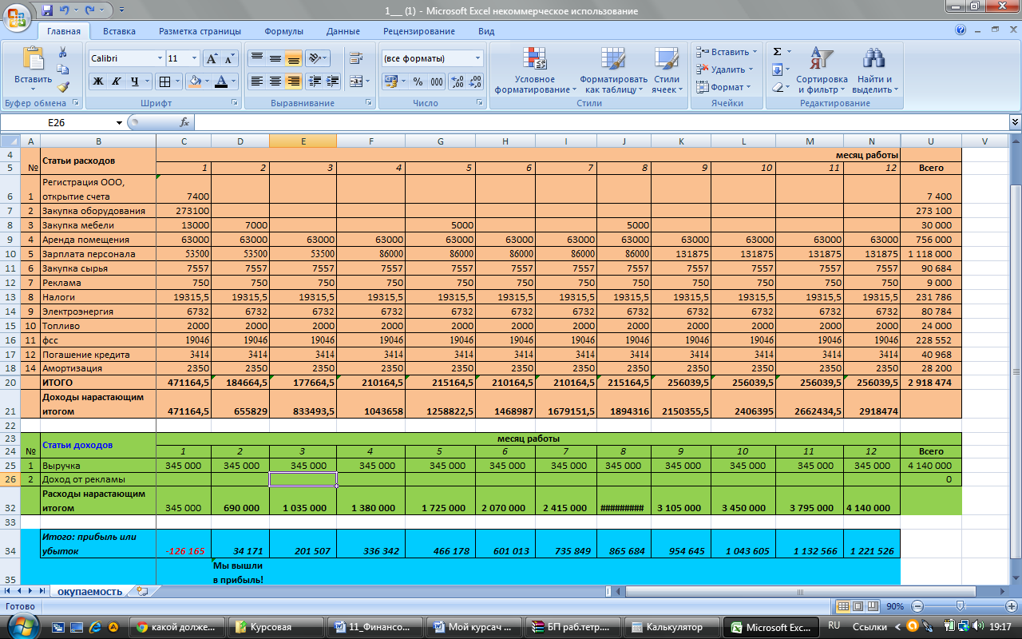Click insert function fx button
This screenshot has width=1022, height=639.
[184, 122]
